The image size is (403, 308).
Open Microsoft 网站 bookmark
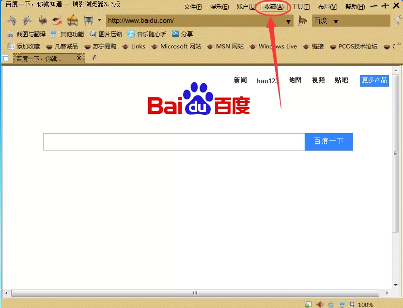coord(176,46)
